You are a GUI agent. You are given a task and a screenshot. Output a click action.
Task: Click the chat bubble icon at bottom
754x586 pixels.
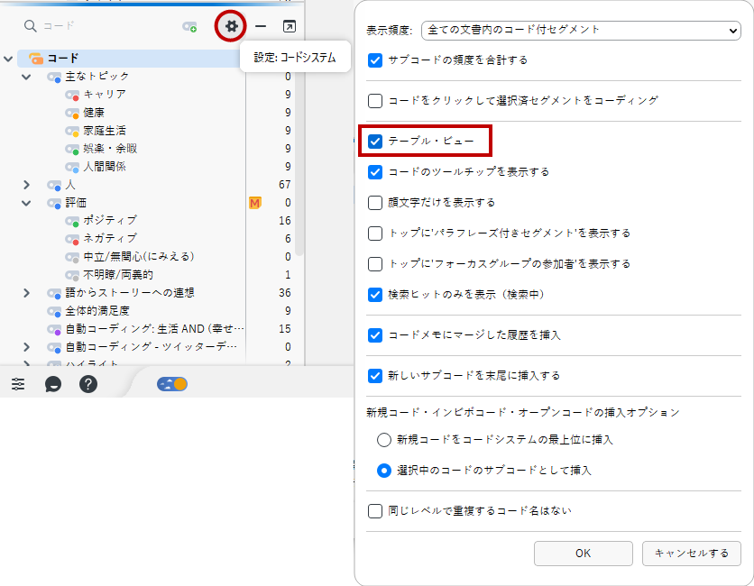click(x=53, y=384)
